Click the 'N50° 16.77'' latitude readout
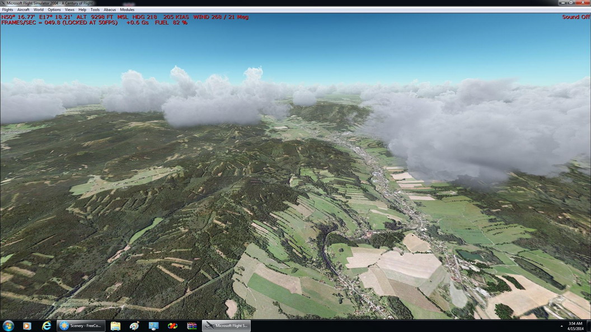591x332 pixels. point(18,17)
